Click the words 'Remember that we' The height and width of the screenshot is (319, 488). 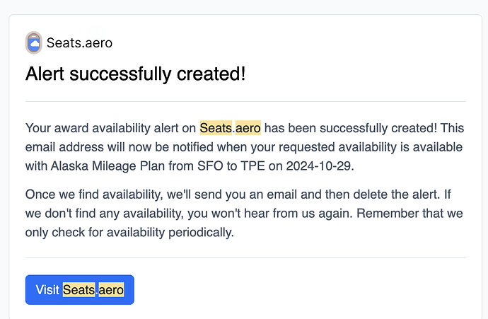point(409,214)
